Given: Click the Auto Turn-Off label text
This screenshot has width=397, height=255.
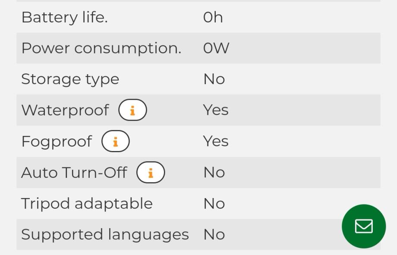Looking at the screenshot, I should [x=74, y=173].
